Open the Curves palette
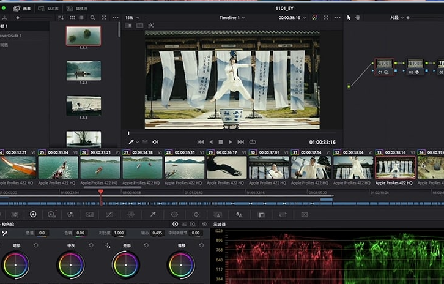444x284 pixels. 109,215
